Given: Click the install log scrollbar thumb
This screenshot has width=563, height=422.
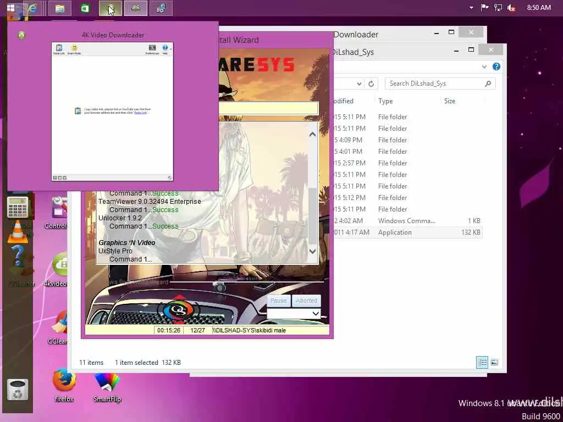Looking at the screenshot, I should [312, 215].
